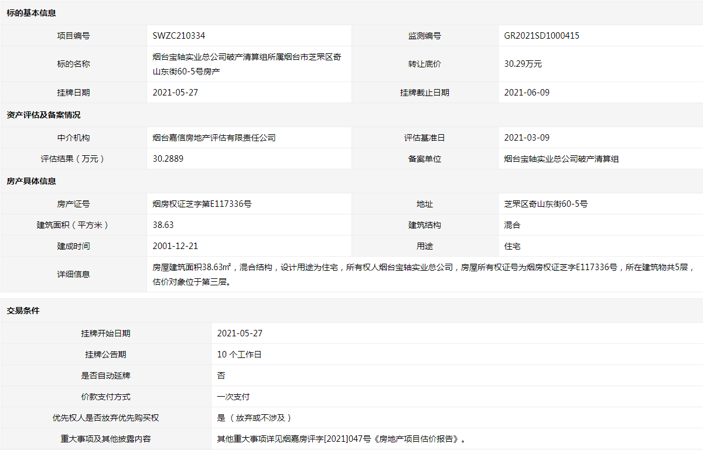Screen dimensions: 703x450
Task: Select the auto-extension value 否
Action: tap(221, 376)
